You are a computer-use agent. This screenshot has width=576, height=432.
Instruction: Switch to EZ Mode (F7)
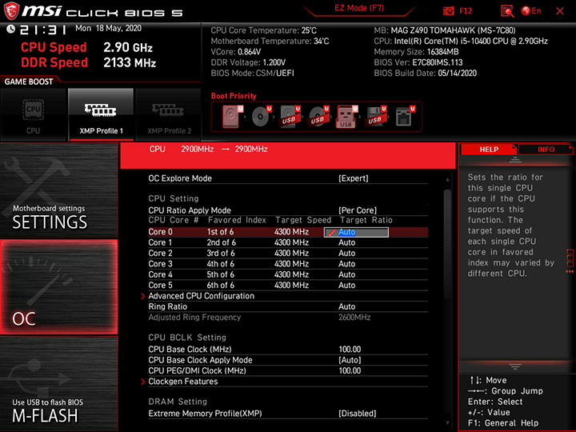click(359, 8)
